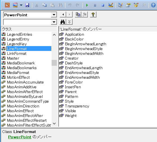Select MotionEffect class
157x142 pixels.
(19, 77)
